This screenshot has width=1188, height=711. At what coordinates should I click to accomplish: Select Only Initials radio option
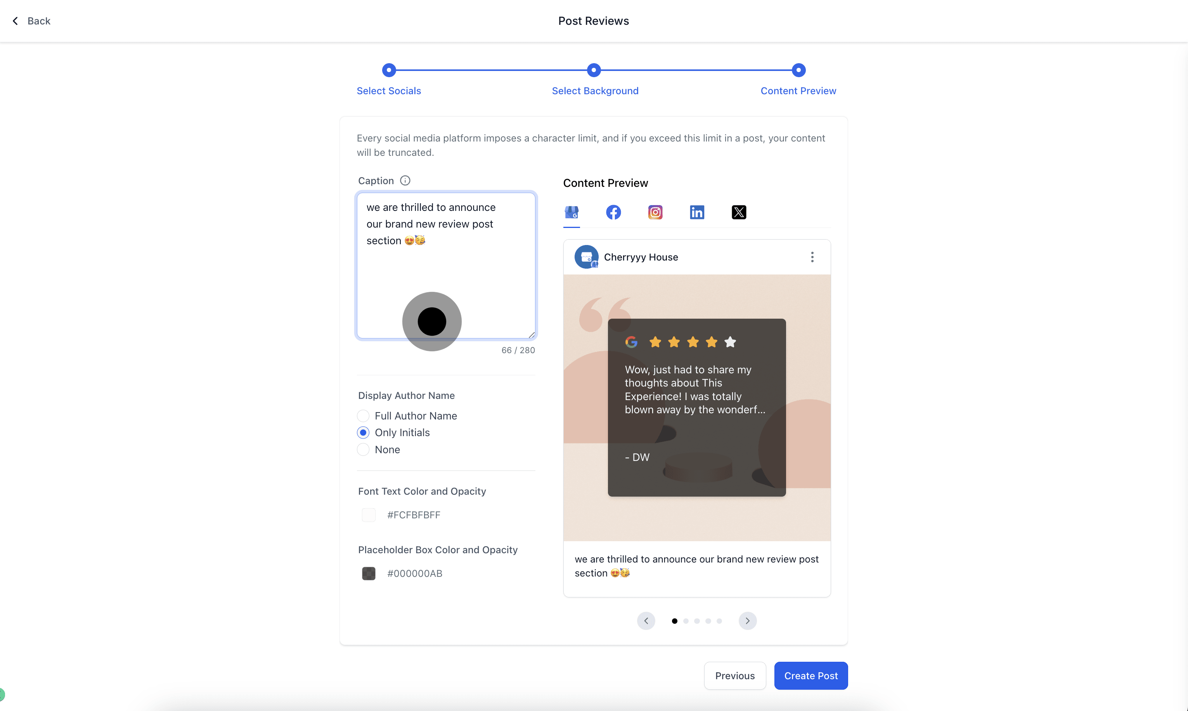[363, 433]
